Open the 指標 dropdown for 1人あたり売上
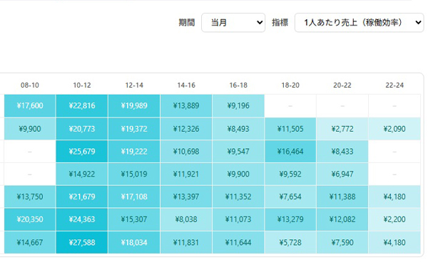Image resolution: width=428 pixels, height=267 pixels. (359, 23)
